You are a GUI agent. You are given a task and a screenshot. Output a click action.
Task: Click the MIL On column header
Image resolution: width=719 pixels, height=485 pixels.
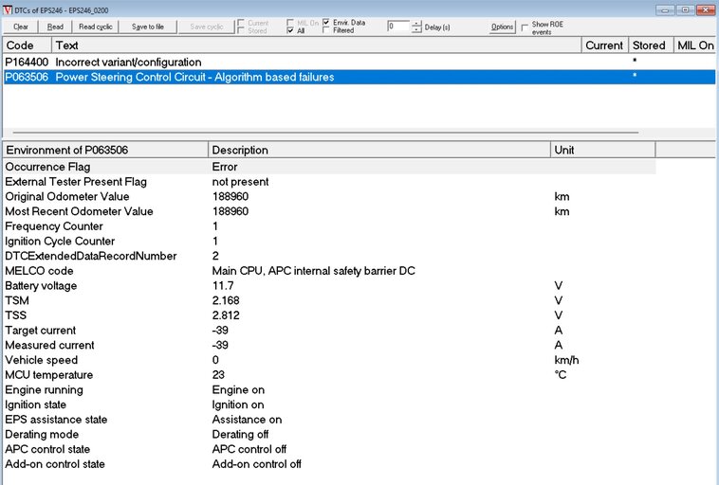[694, 45]
